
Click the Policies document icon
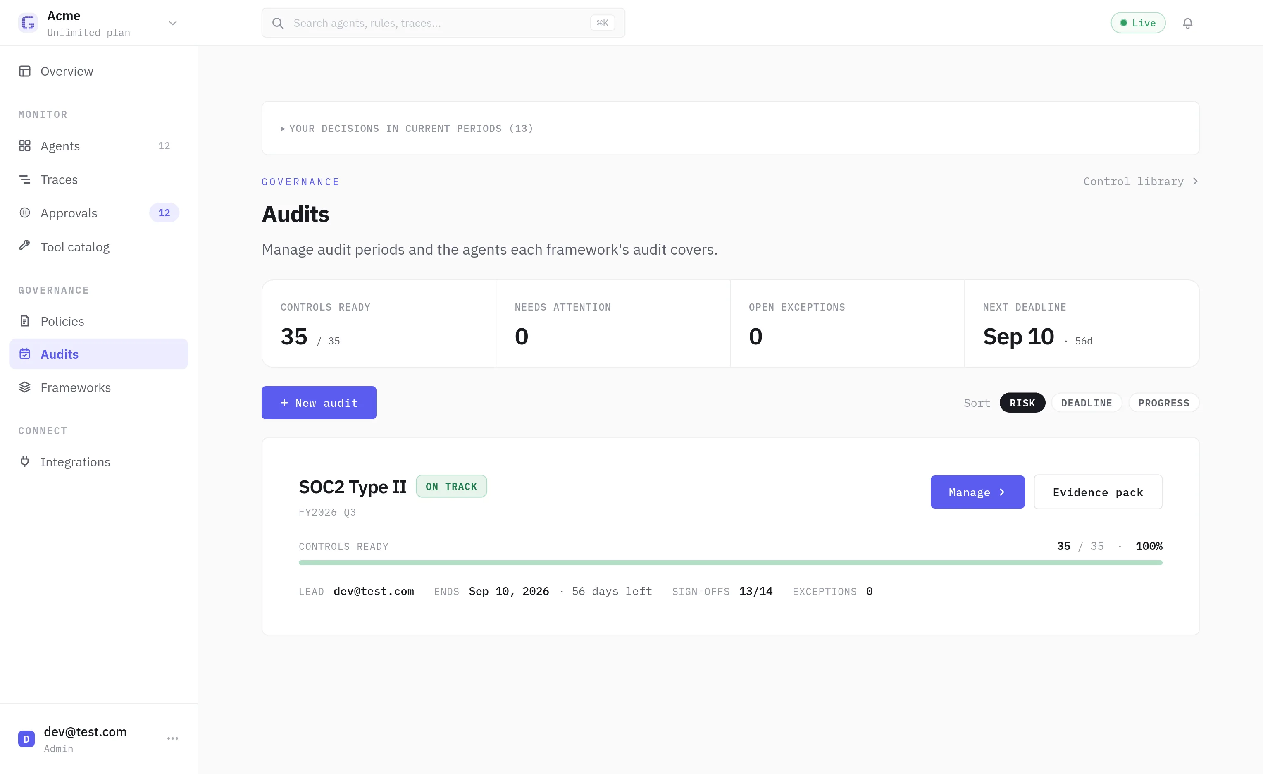click(x=25, y=321)
